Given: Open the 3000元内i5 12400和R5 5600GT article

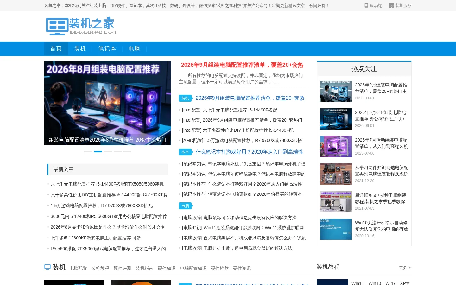Looking at the screenshot, I should point(109,217).
